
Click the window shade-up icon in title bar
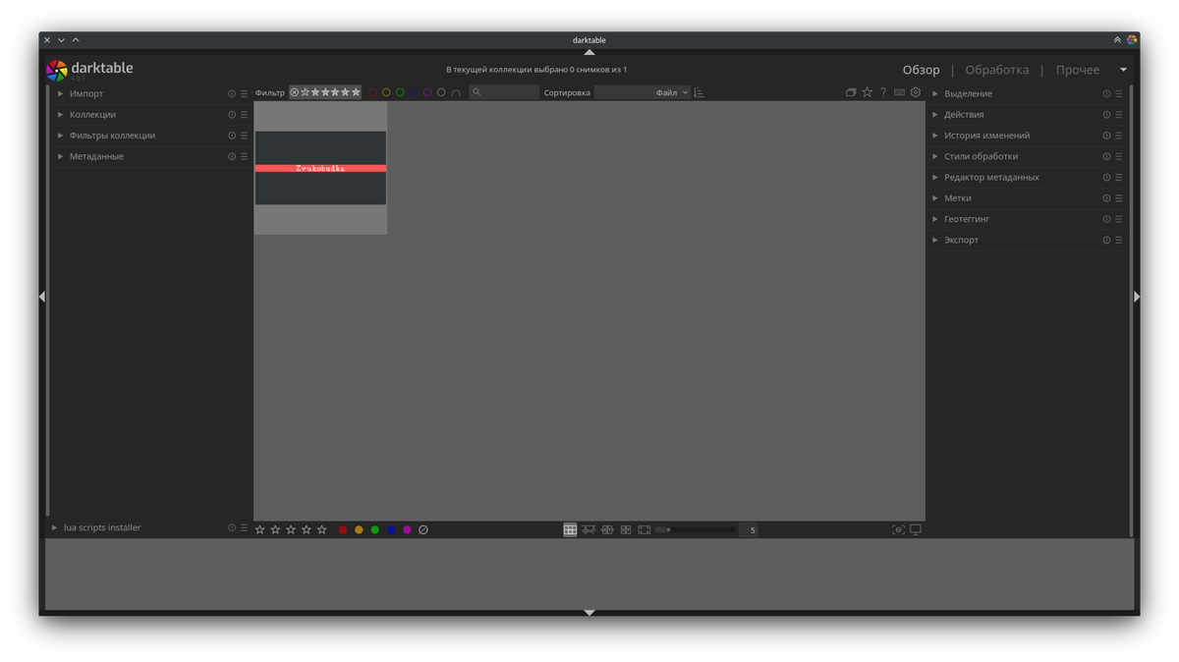[1117, 40]
